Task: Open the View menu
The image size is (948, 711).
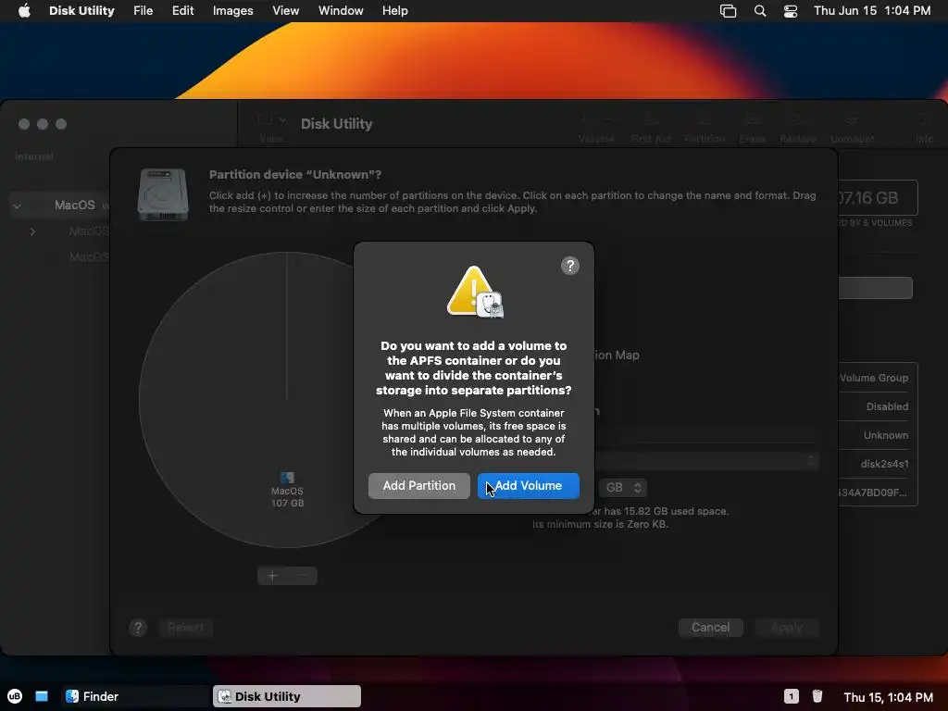Action: click(285, 11)
